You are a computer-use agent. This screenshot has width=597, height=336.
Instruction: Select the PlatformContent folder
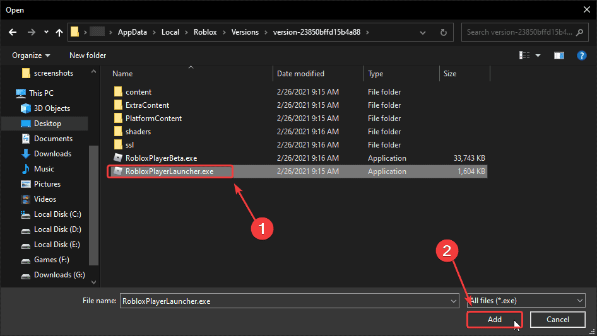pos(153,119)
